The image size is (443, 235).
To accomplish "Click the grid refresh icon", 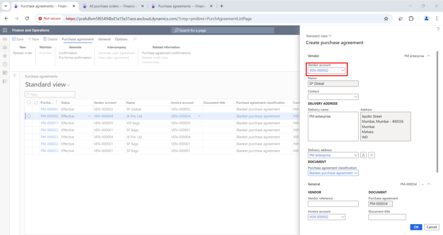I will click(36, 103).
